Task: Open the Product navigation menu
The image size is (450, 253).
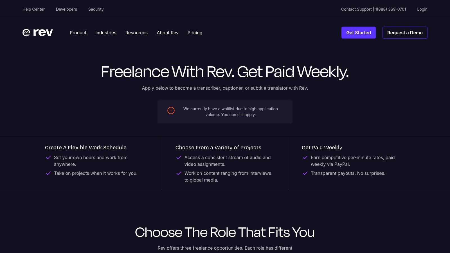Action: click(78, 33)
